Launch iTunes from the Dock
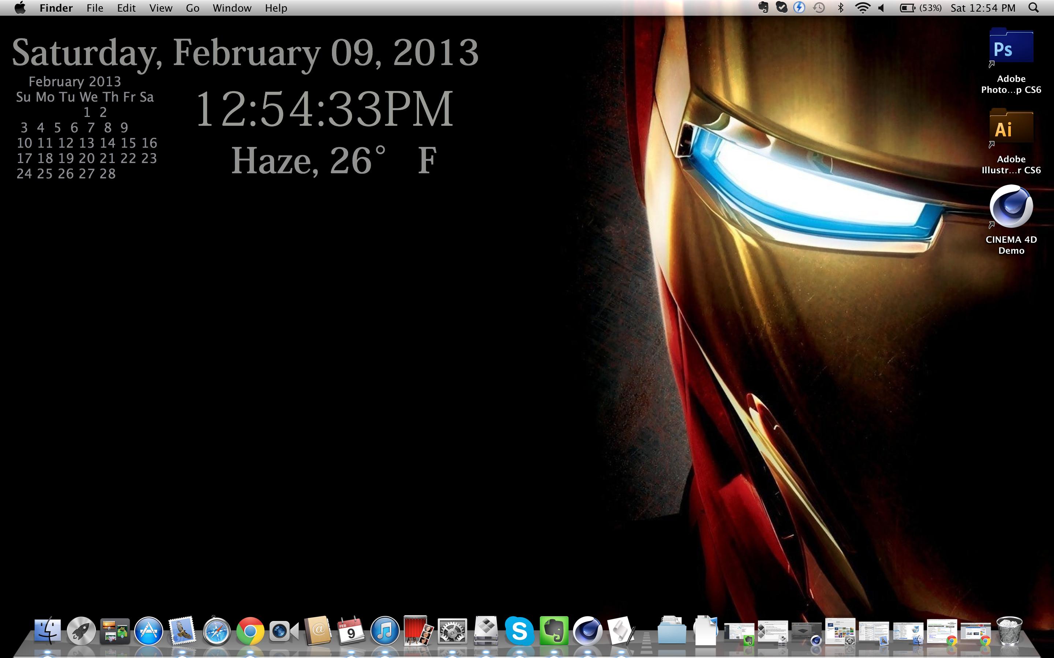1054x658 pixels. point(385,631)
